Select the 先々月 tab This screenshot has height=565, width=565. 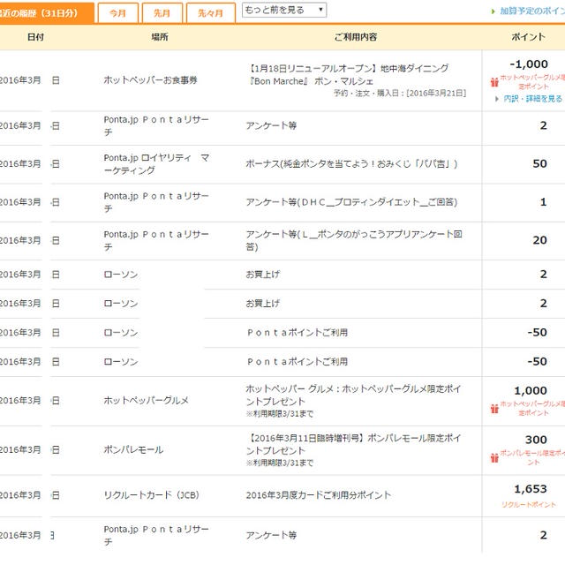pyautogui.click(x=211, y=13)
